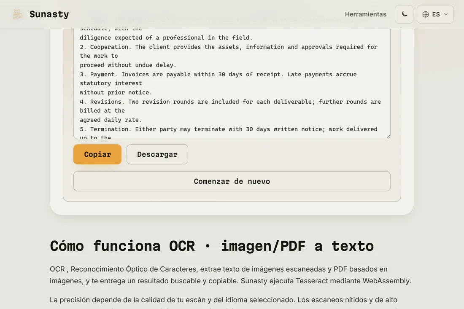
Task: Click the text 'without prior notice.'
Action: pos(116,93)
